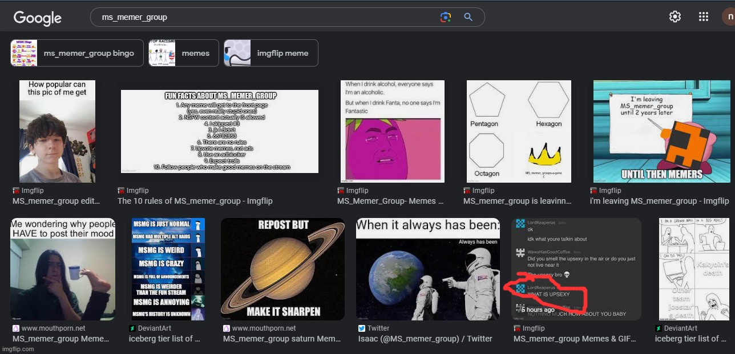
Task: Open the MSMG iceberg tier list image
Action: 168,269
